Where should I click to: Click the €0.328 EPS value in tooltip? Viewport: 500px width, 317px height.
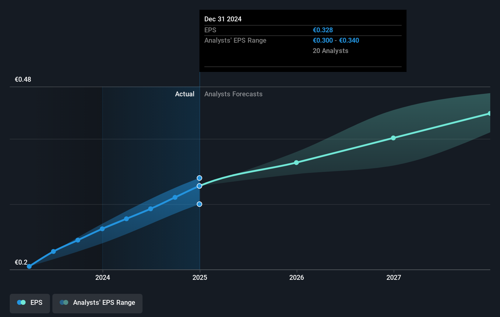click(323, 30)
